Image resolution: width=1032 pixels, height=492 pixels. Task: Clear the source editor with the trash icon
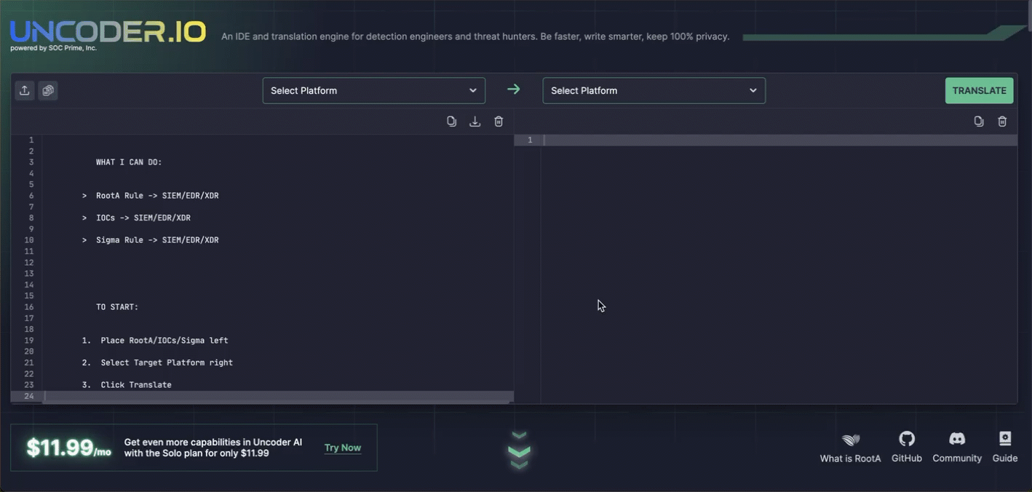[x=499, y=122]
